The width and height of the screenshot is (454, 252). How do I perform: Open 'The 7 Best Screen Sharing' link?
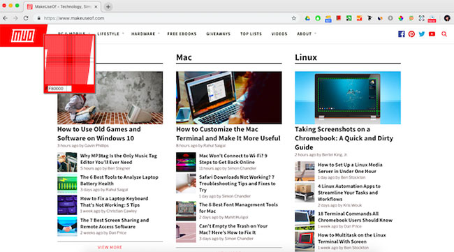115,223
